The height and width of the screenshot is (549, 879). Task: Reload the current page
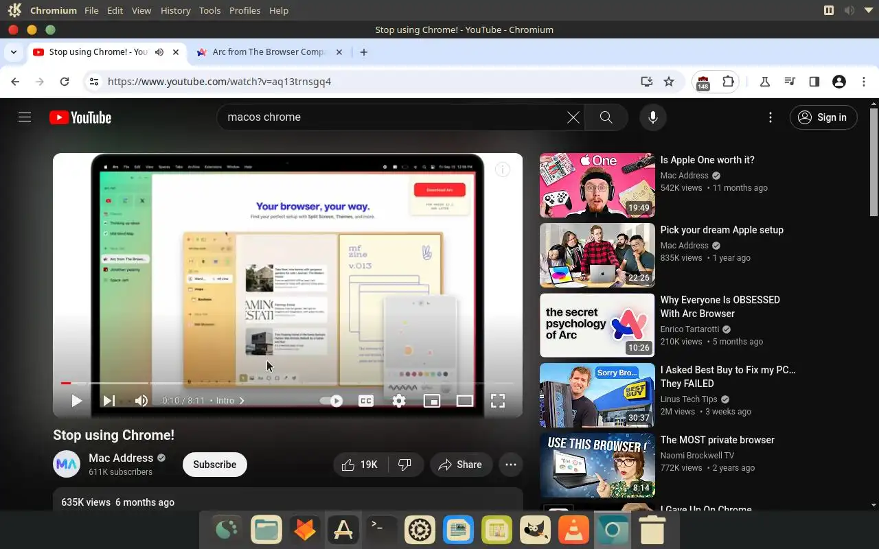coord(65,82)
